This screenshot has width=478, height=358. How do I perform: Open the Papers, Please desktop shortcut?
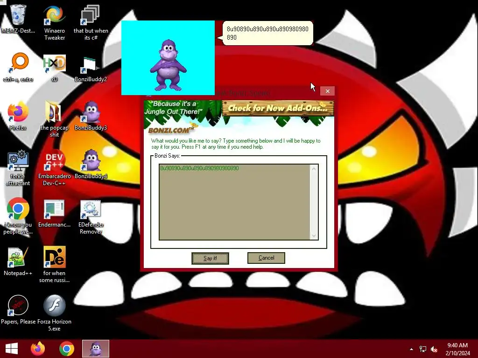click(18, 310)
